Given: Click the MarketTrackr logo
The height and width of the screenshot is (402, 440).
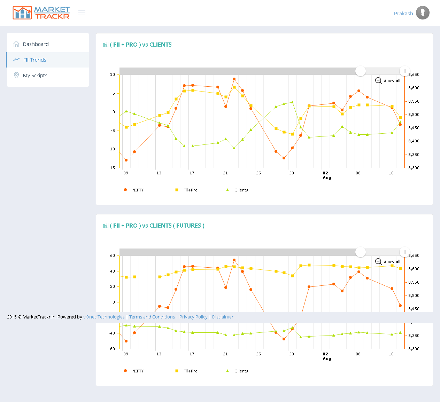Looking at the screenshot, I should (41, 13).
